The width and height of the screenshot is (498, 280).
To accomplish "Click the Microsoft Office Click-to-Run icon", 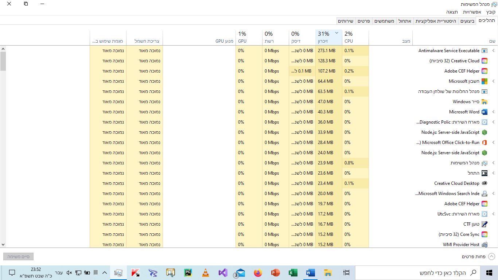I will point(485,143).
